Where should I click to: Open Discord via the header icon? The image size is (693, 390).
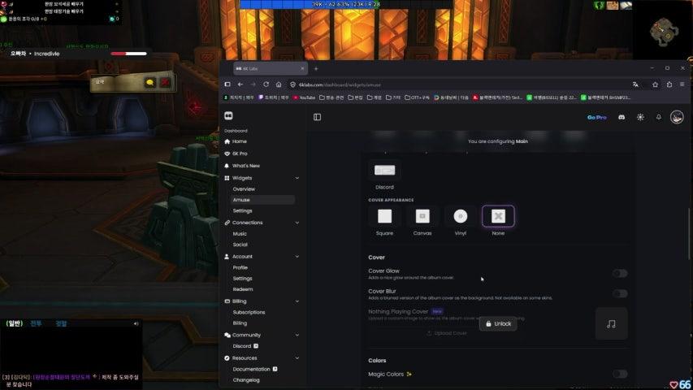[x=622, y=117]
